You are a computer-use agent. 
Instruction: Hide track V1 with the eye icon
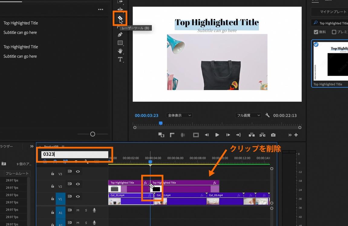point(78,196)
